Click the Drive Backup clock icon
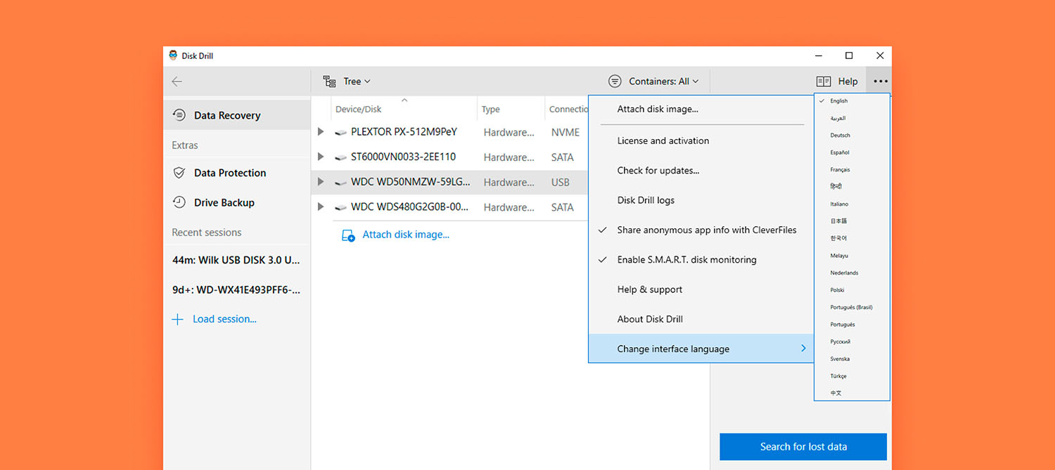Screen dimensions: 1055x470 [179, 202]
